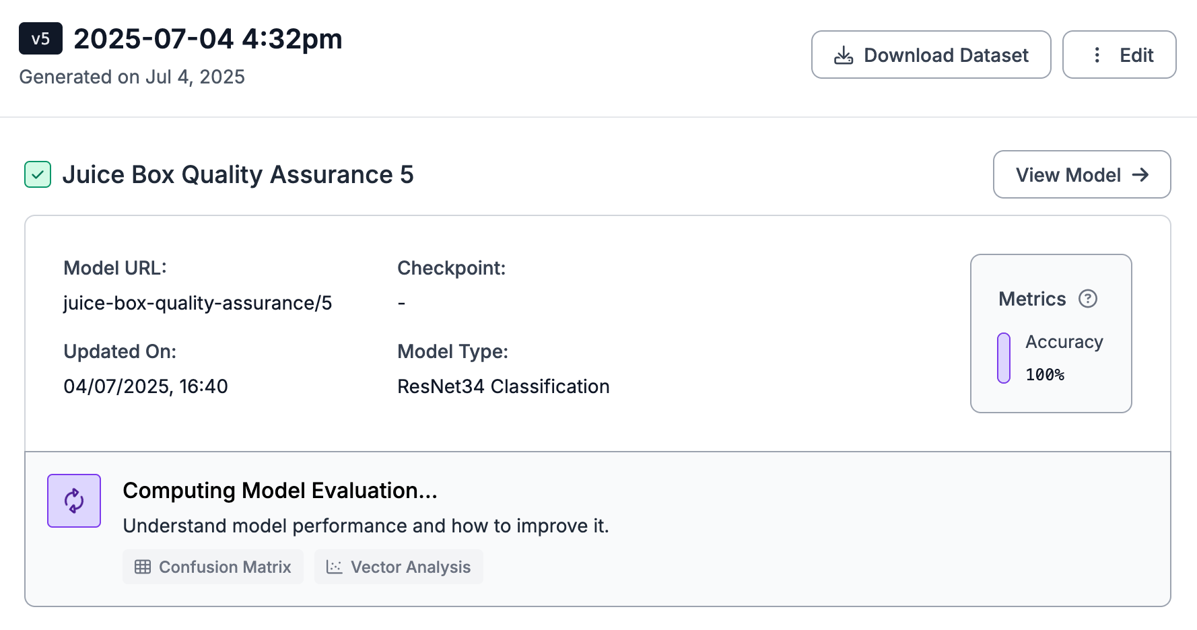Click the arrow in View Model
This screenshot has height=630, width=1197.
coord(1140,175)
